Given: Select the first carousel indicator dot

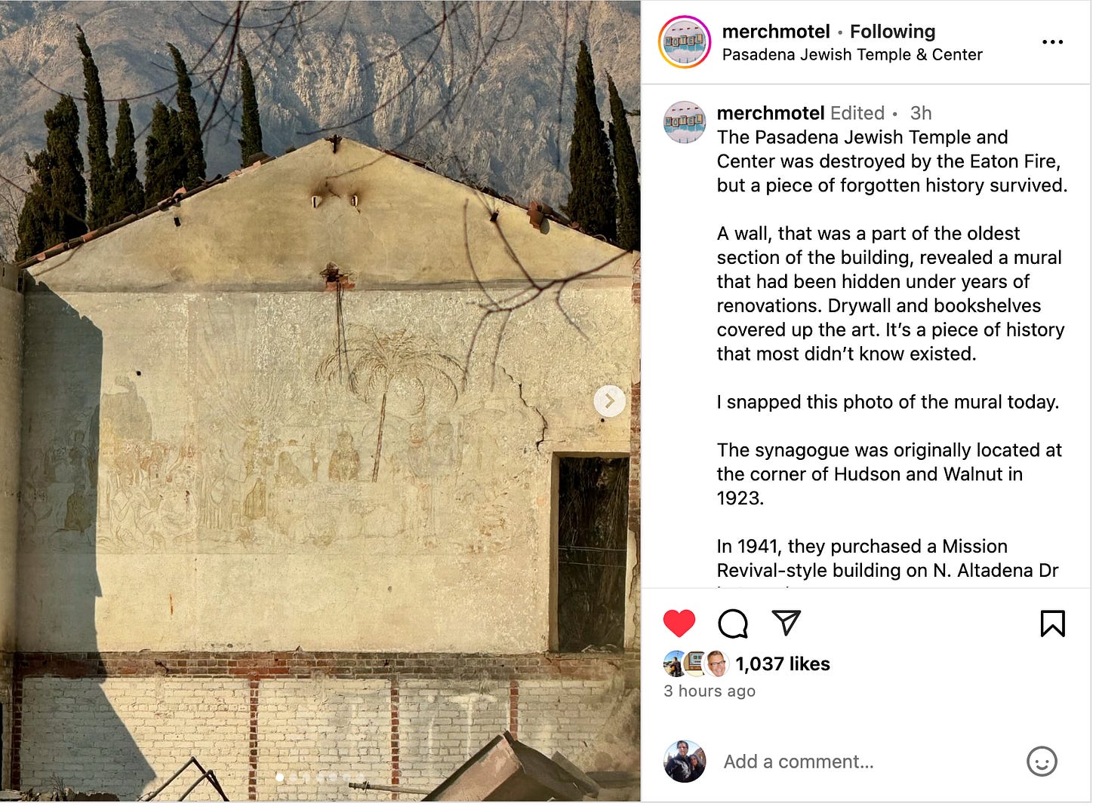Looking at the screenshot, I should click(280, 777).
